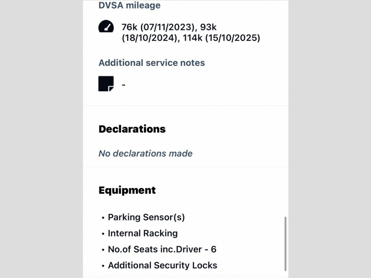Click the DVSA mileage speedometer icon
This screenshot has height=278, width=371.
click(106, 27)
